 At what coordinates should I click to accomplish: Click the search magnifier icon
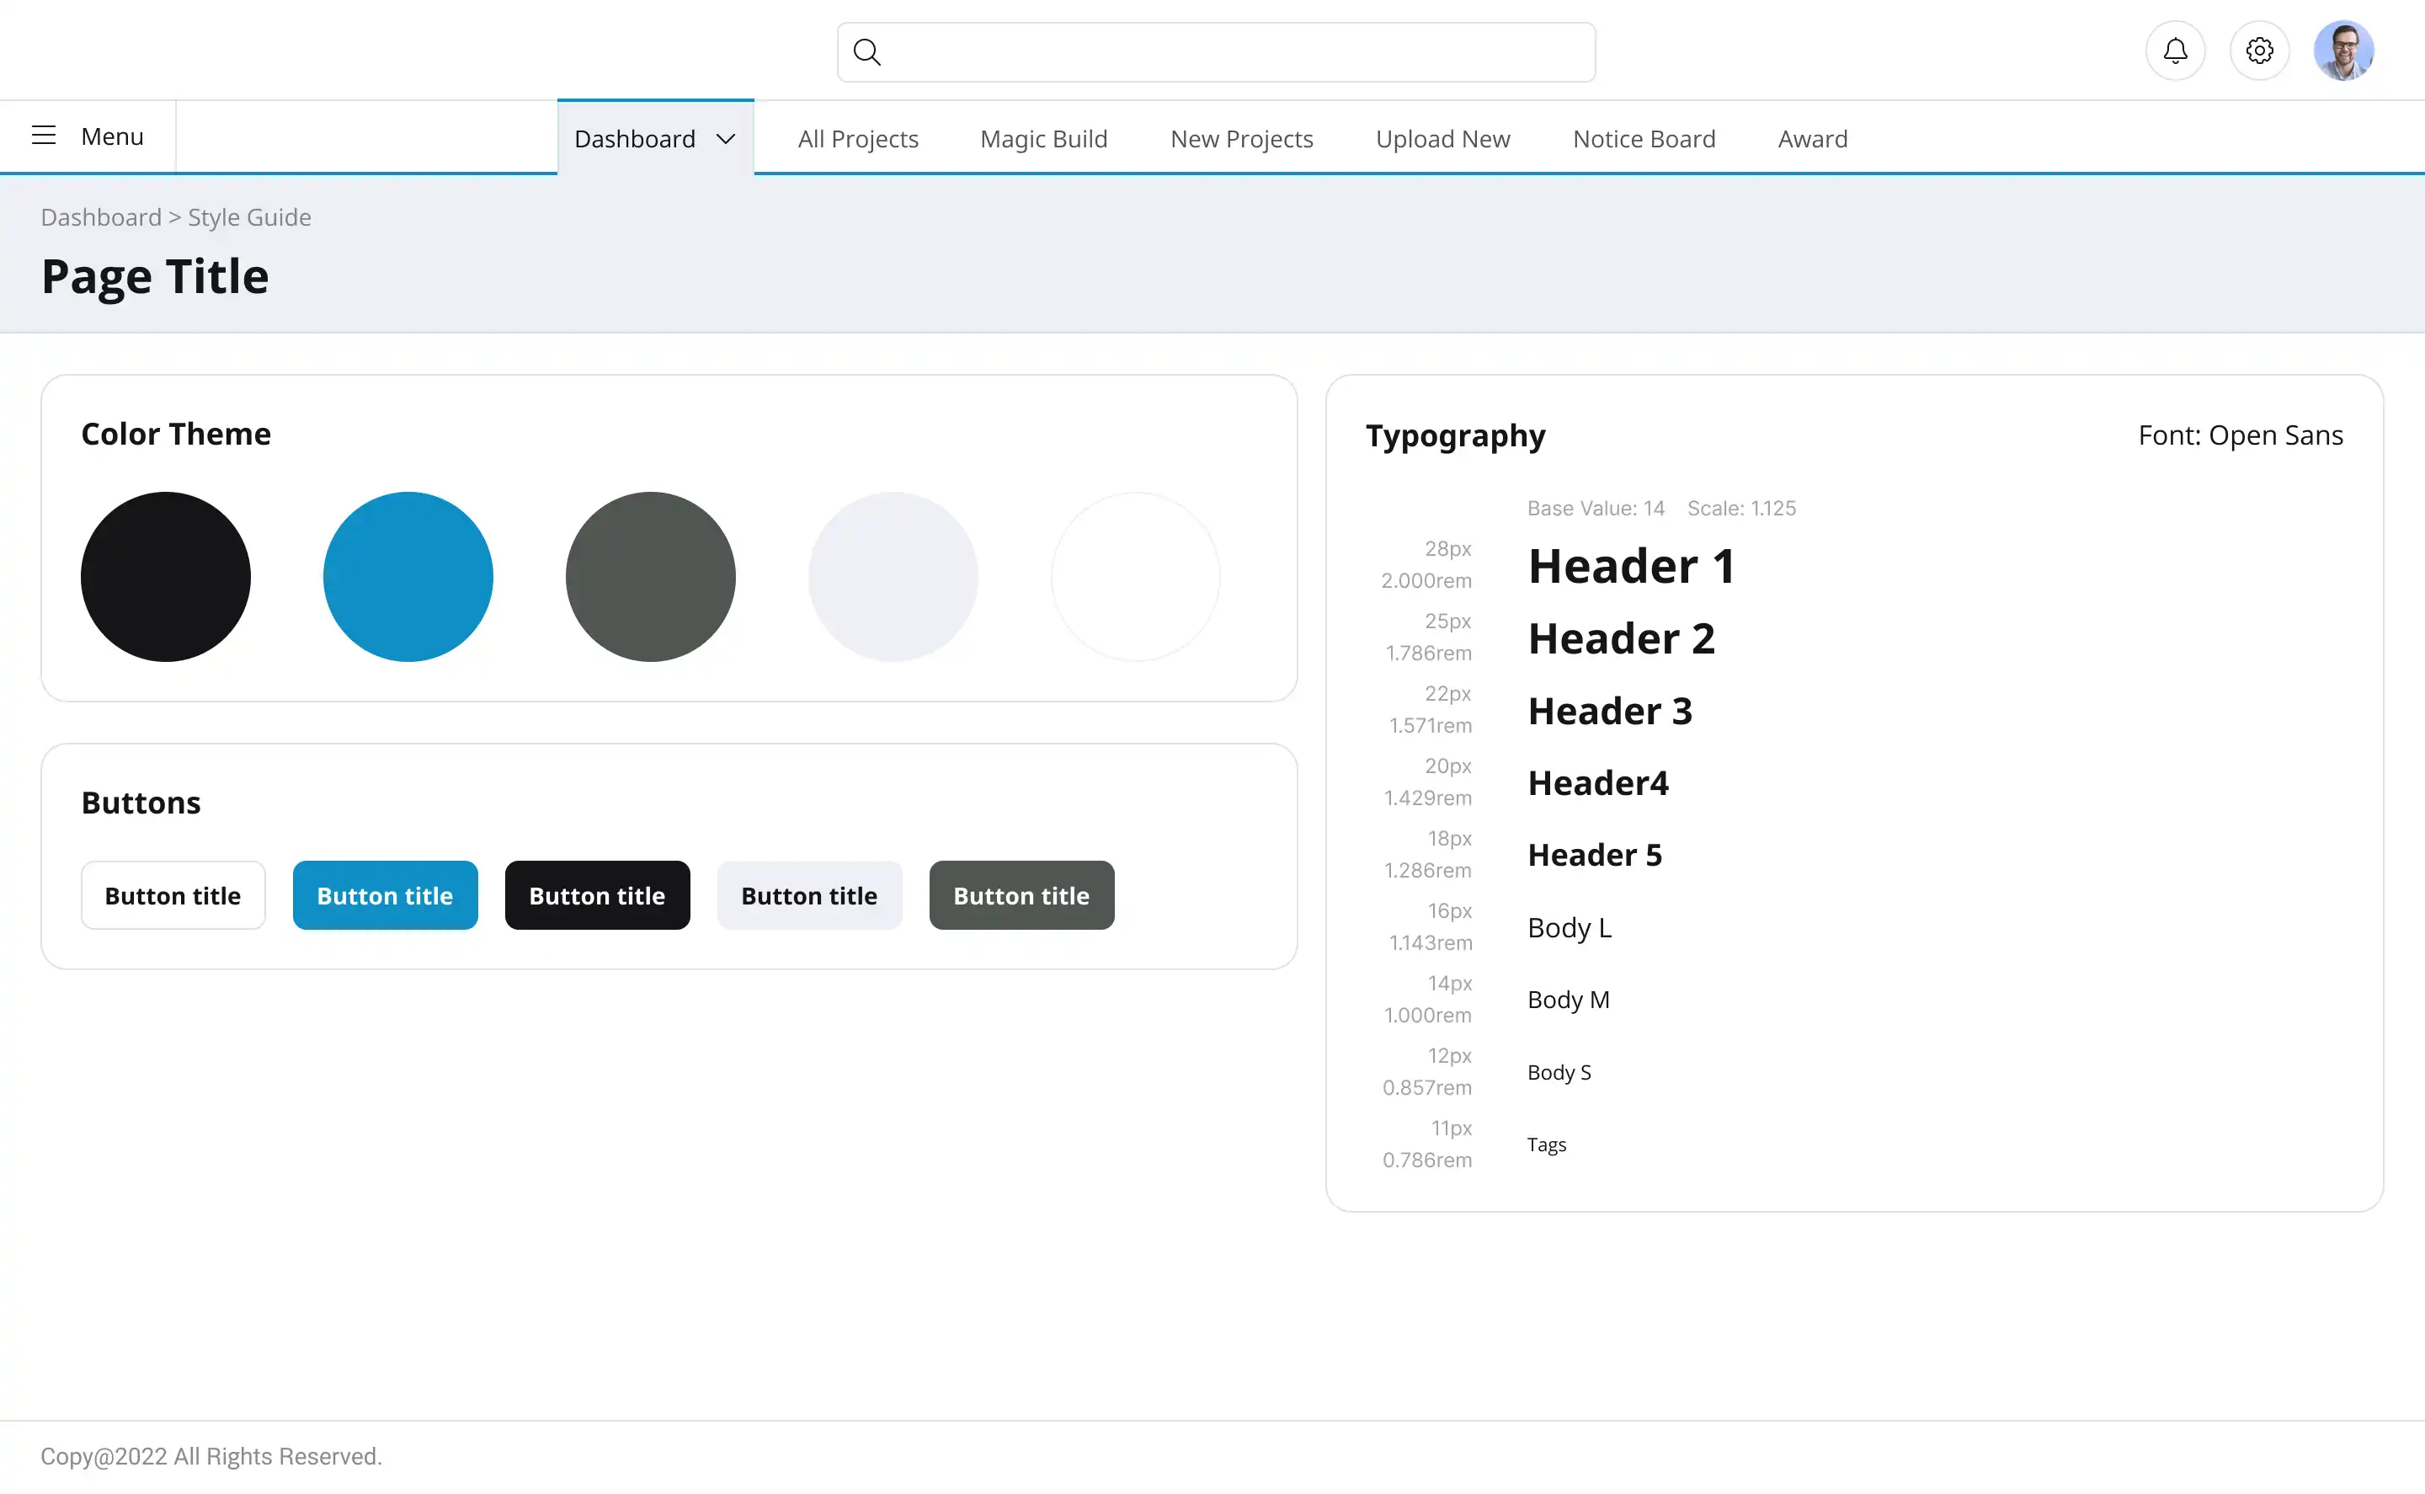(x=866, y=51)
